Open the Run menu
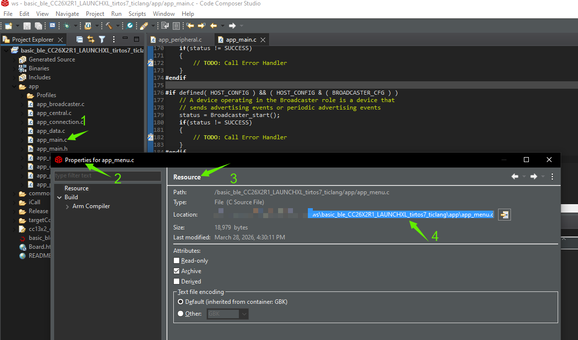 tap(117, 13)
